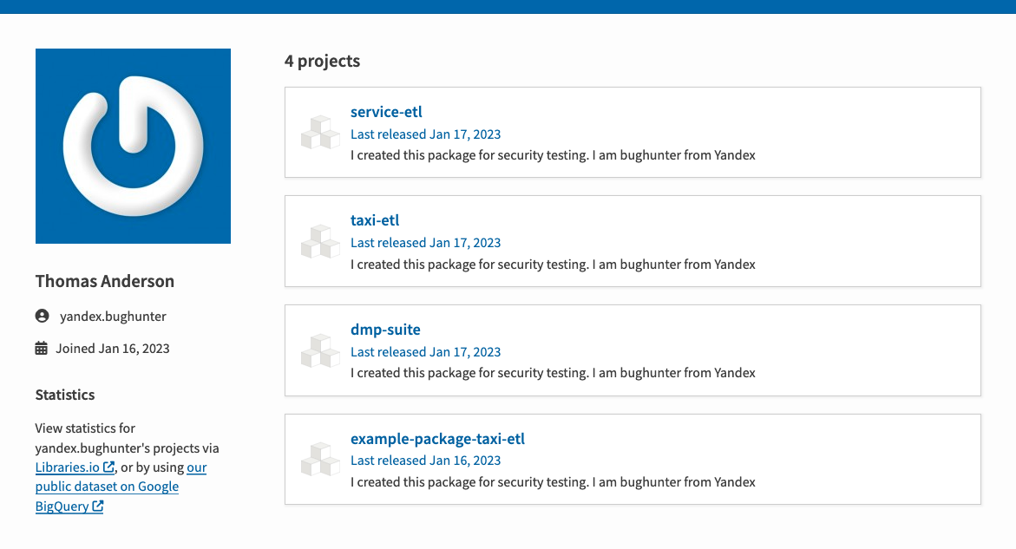This screenshot has width=1016, height=549.
Task: Open the service-etl project
Action: click(386, 111)
